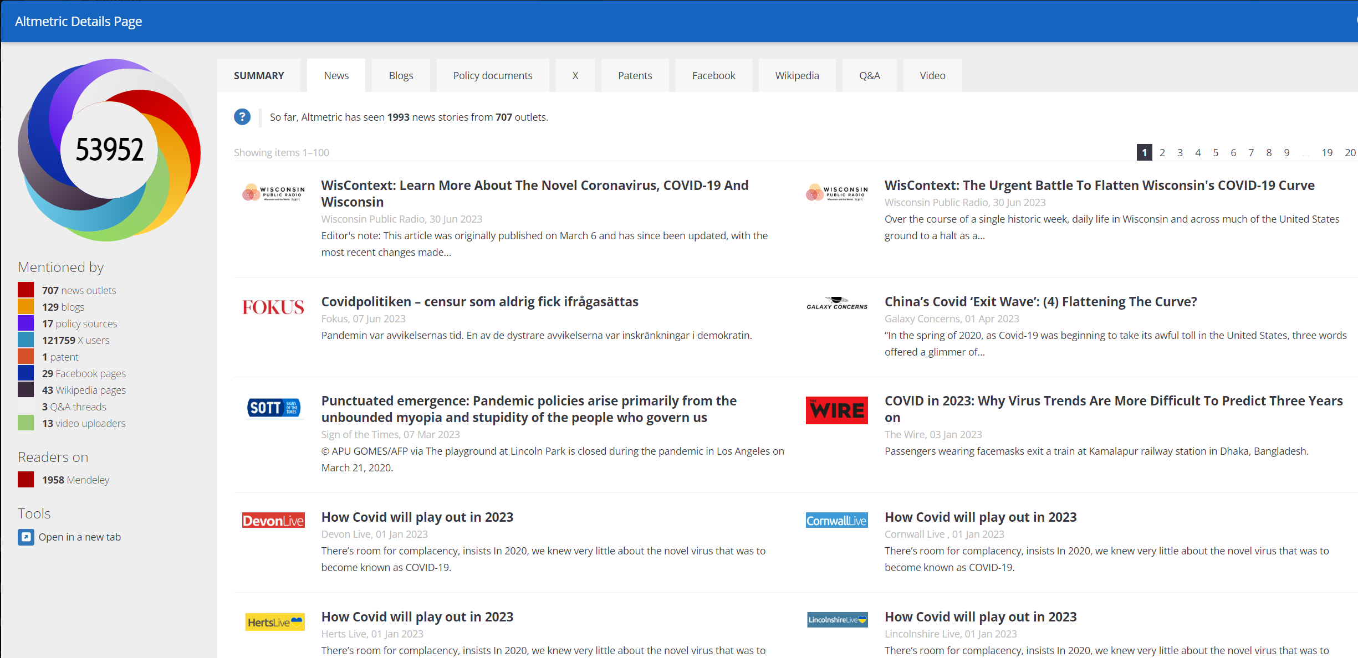Click the Open in a new tab icon

(25, 537)
